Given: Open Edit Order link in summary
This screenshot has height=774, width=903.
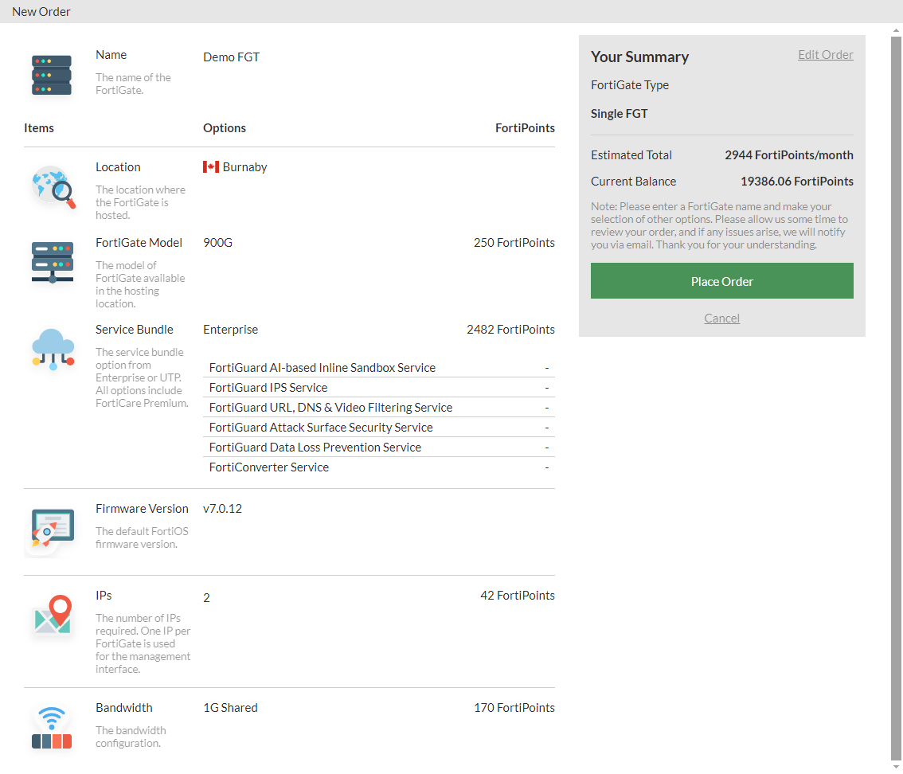Looking at the screenshot, I should click(825, 54).
